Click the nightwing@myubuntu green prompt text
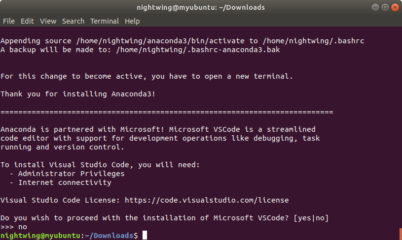 (x=40, y=236)
